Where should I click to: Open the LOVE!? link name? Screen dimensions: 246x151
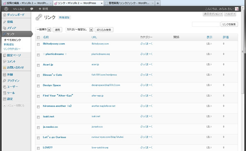tap(48, 148)
